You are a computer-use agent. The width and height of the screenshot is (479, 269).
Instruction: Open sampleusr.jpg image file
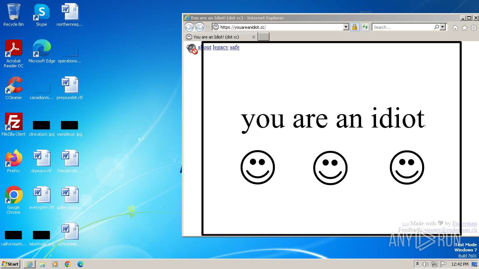point(70,128)
